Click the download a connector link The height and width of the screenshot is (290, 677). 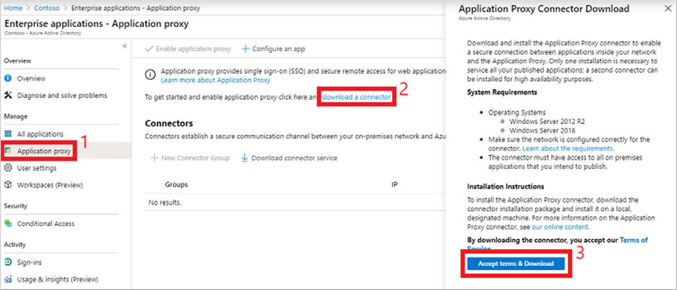(356, 97)
